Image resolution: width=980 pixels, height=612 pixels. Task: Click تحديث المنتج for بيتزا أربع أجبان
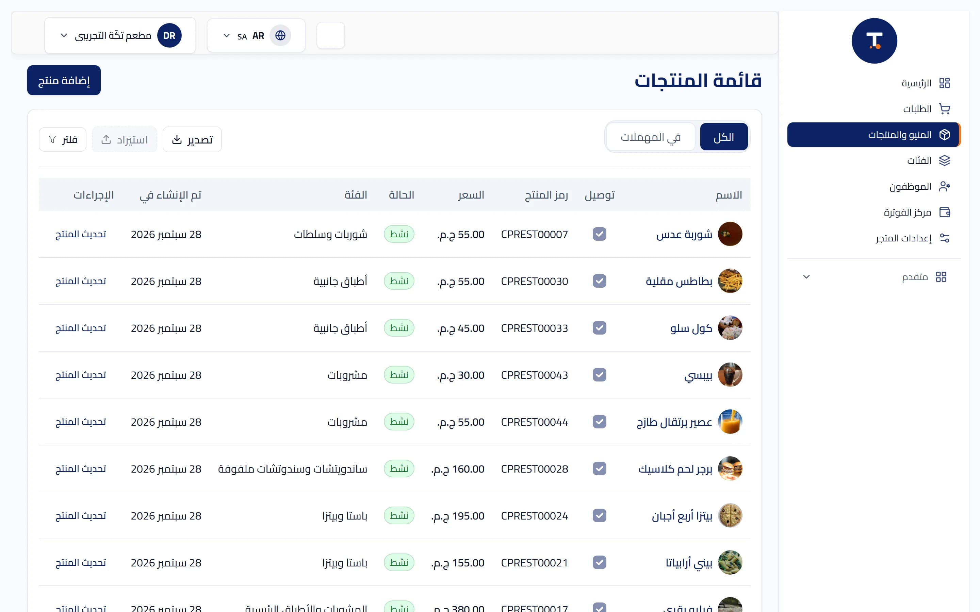81,516
